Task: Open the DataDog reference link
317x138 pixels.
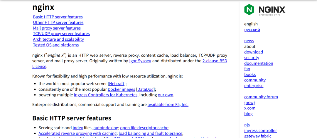Action: (x=146, y=89)
